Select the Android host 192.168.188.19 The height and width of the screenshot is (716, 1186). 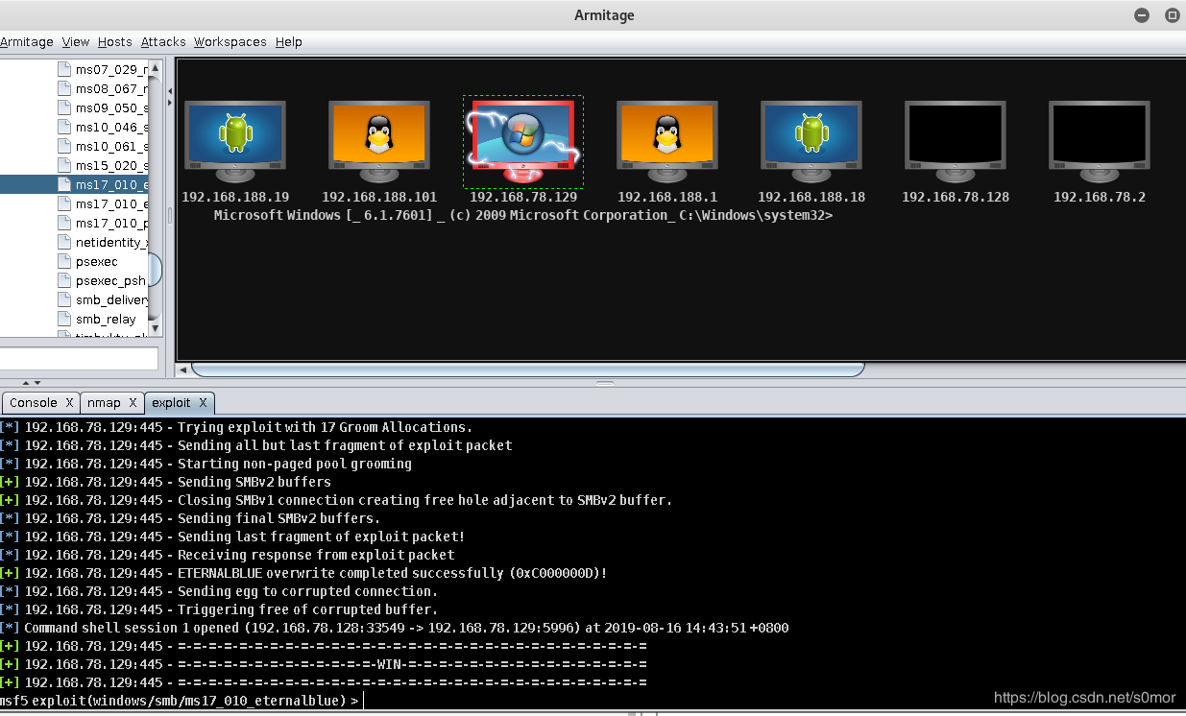[x=235, y=142]
